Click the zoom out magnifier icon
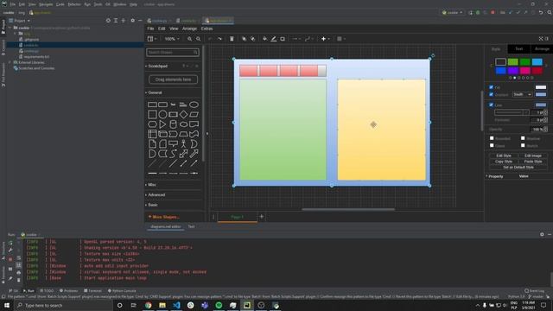Image resolution: width=553 pixels, height=311 pixels. click(198, 39)
